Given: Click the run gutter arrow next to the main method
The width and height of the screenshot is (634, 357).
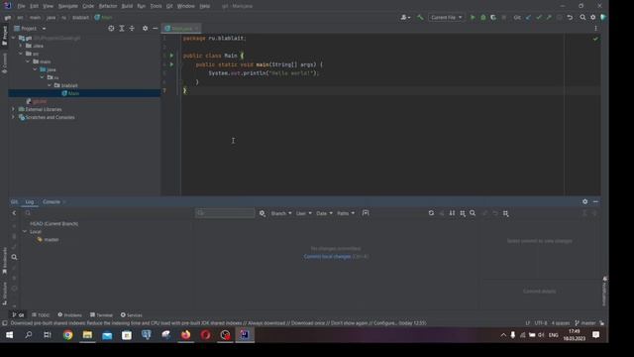Looking at the screenshot, I should (x=171, y=64).
